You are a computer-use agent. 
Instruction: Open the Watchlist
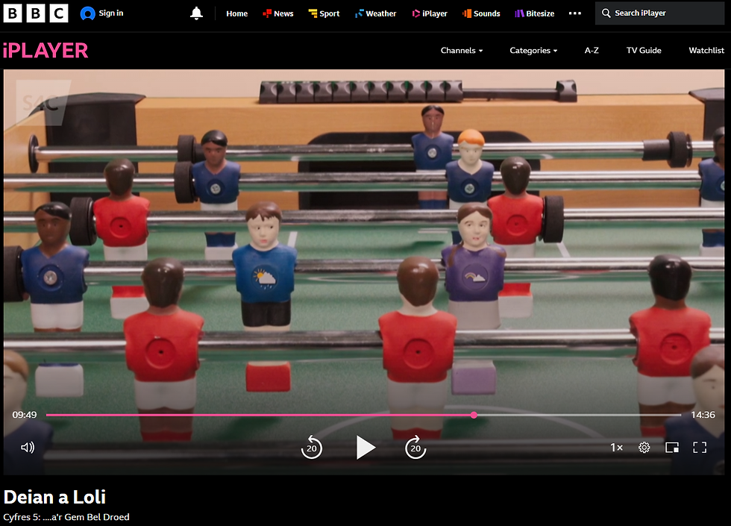[706, 51]
